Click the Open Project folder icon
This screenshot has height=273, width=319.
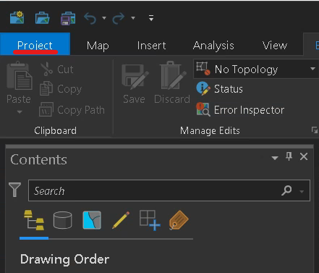click(43, 18)
